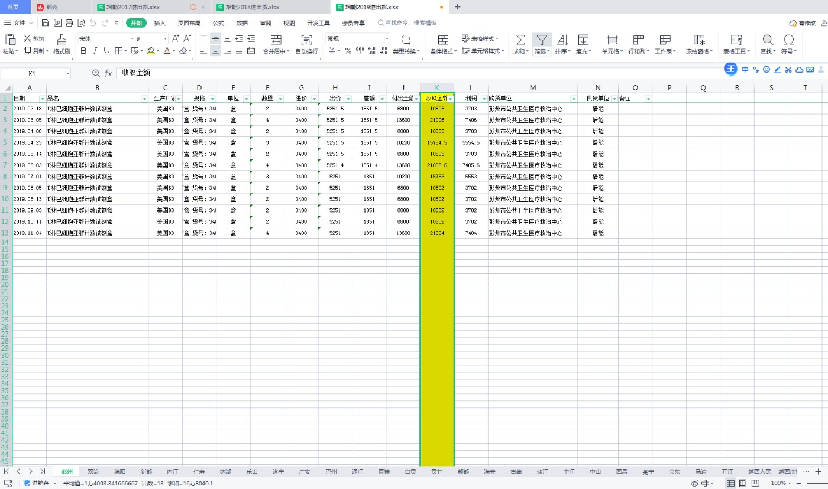The width and height of the screenshot is (828, 489).
Task: Open the 文件 menu button
Action: pyautogui.click(x=20, y=23)
